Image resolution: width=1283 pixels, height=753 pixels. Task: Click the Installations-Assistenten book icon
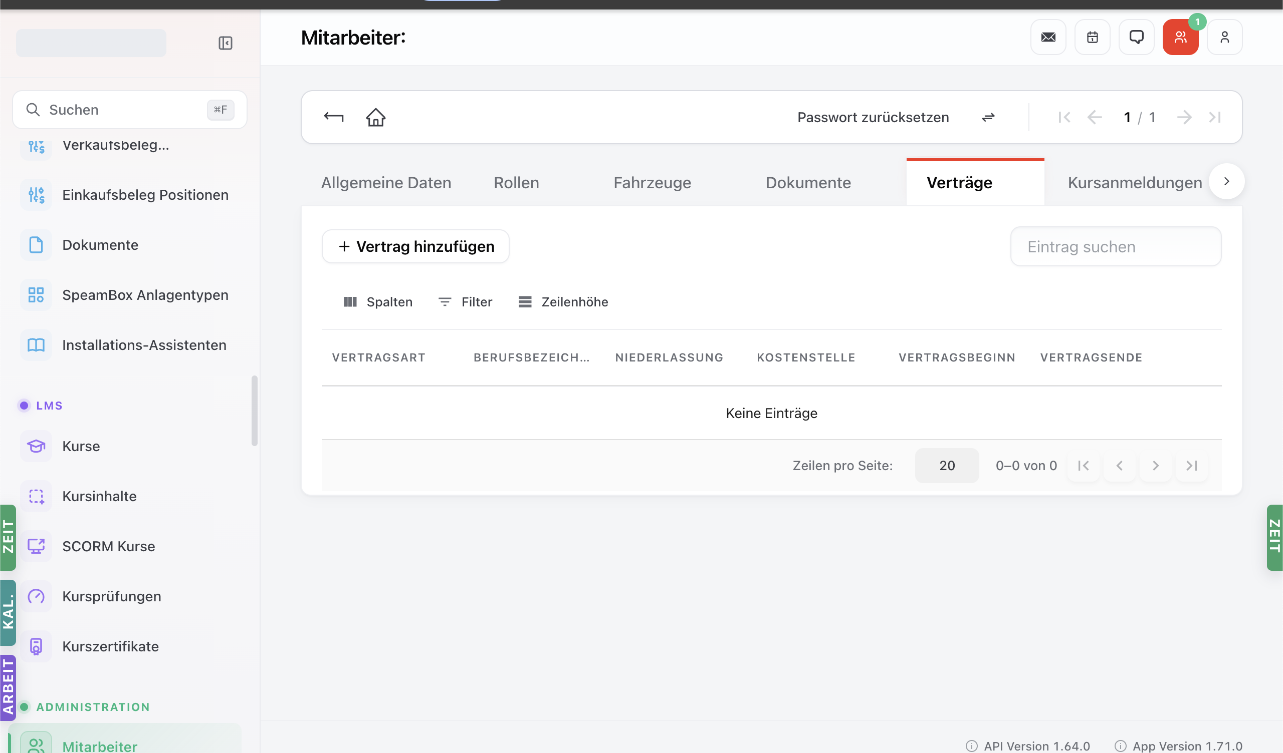(x=36, y=345)
